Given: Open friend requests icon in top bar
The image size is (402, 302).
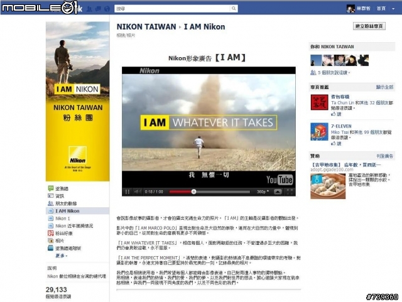Looking at the screenshot, I should click(x=89, y=9).
